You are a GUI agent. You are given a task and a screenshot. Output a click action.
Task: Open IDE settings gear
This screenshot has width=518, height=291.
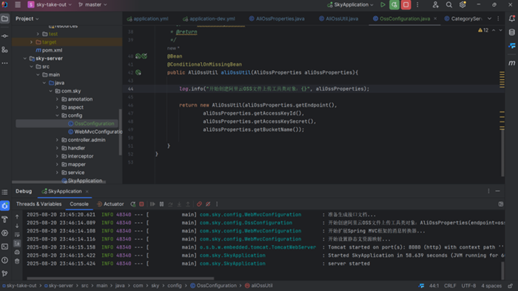pos(462,4)
